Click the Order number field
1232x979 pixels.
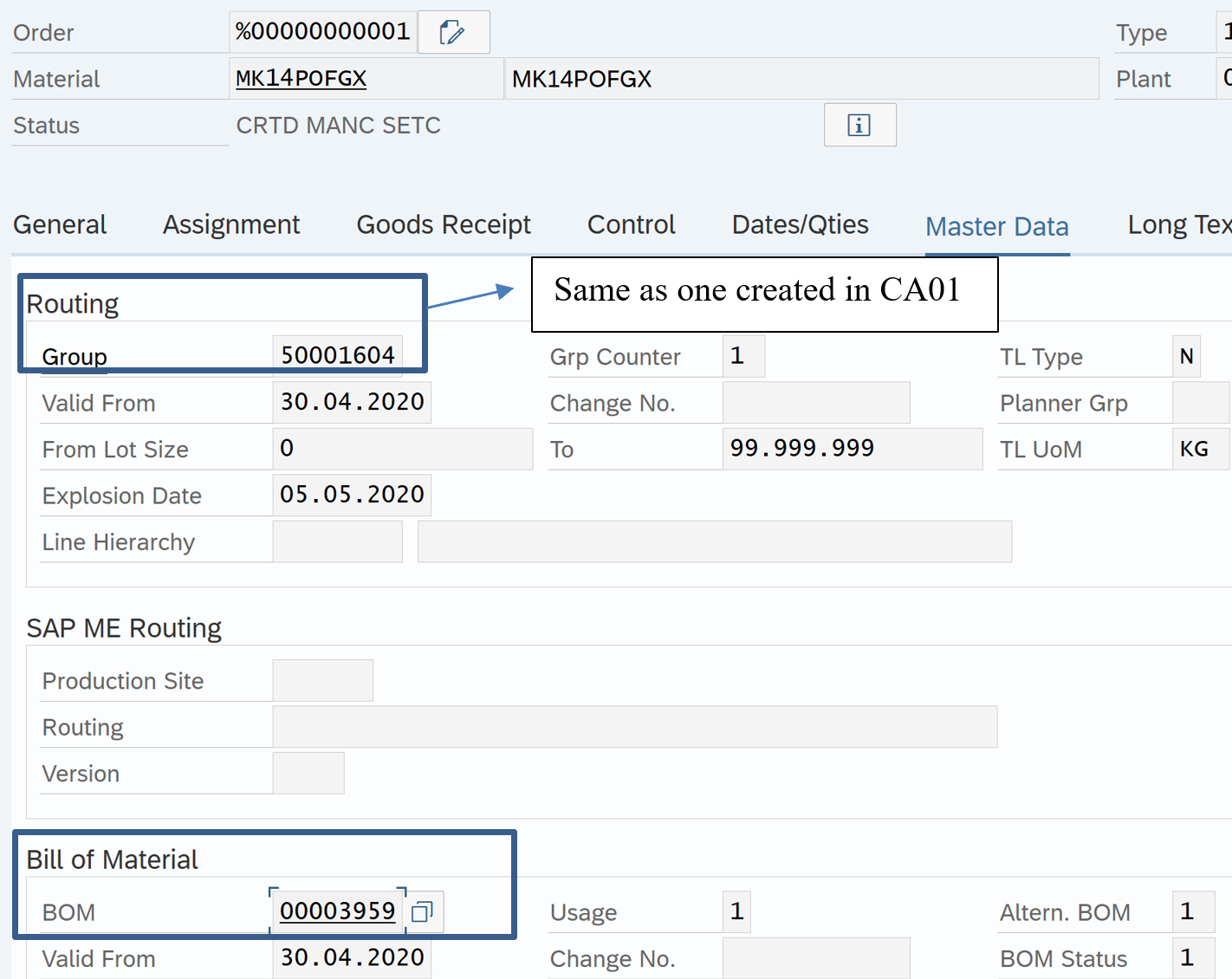322,32
